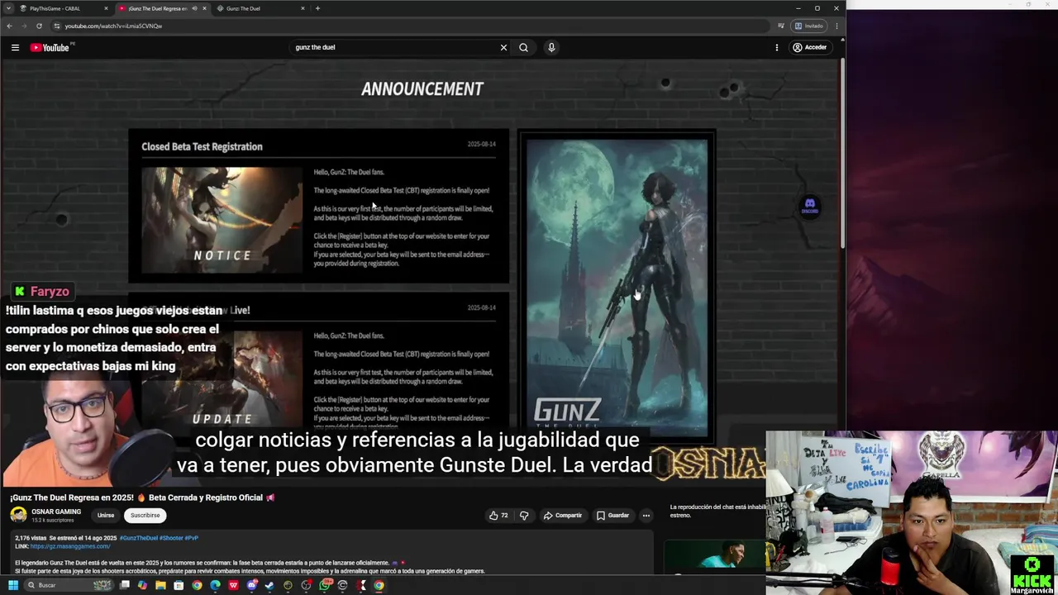Open Microsoft Store from the taskbar
This screenshot has width=1058, height=595.
179,585
